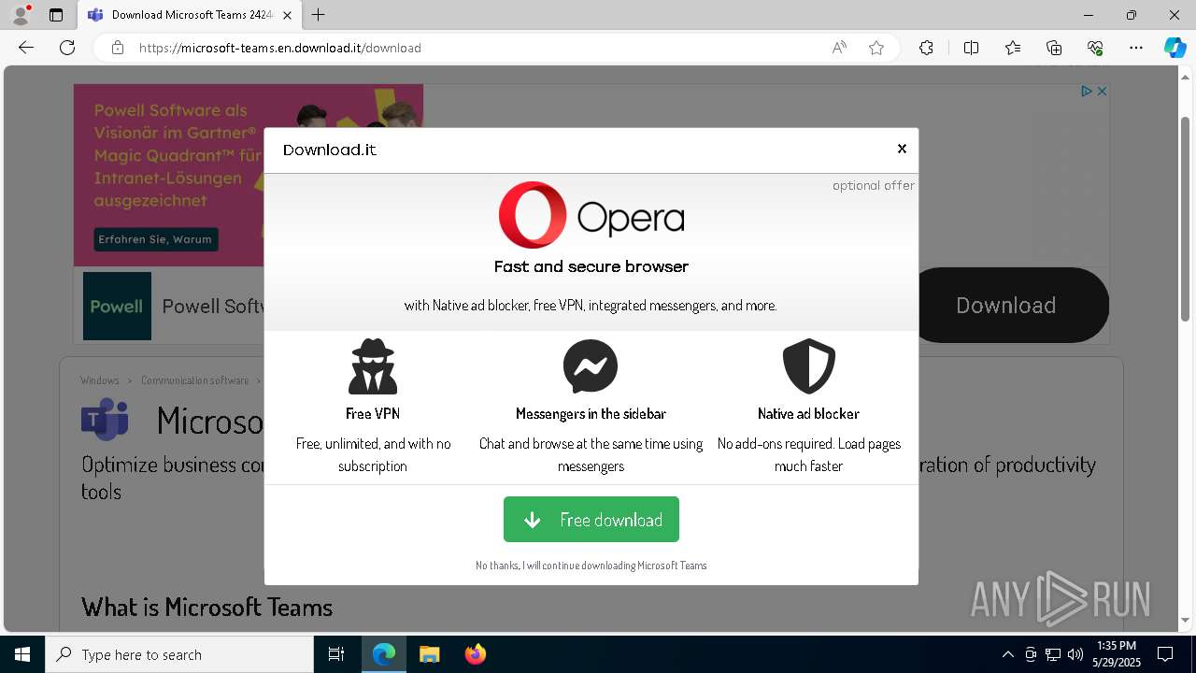Open browser Extensions menu
Viewport: 1196px width, 673px height.
click(926, 48)
